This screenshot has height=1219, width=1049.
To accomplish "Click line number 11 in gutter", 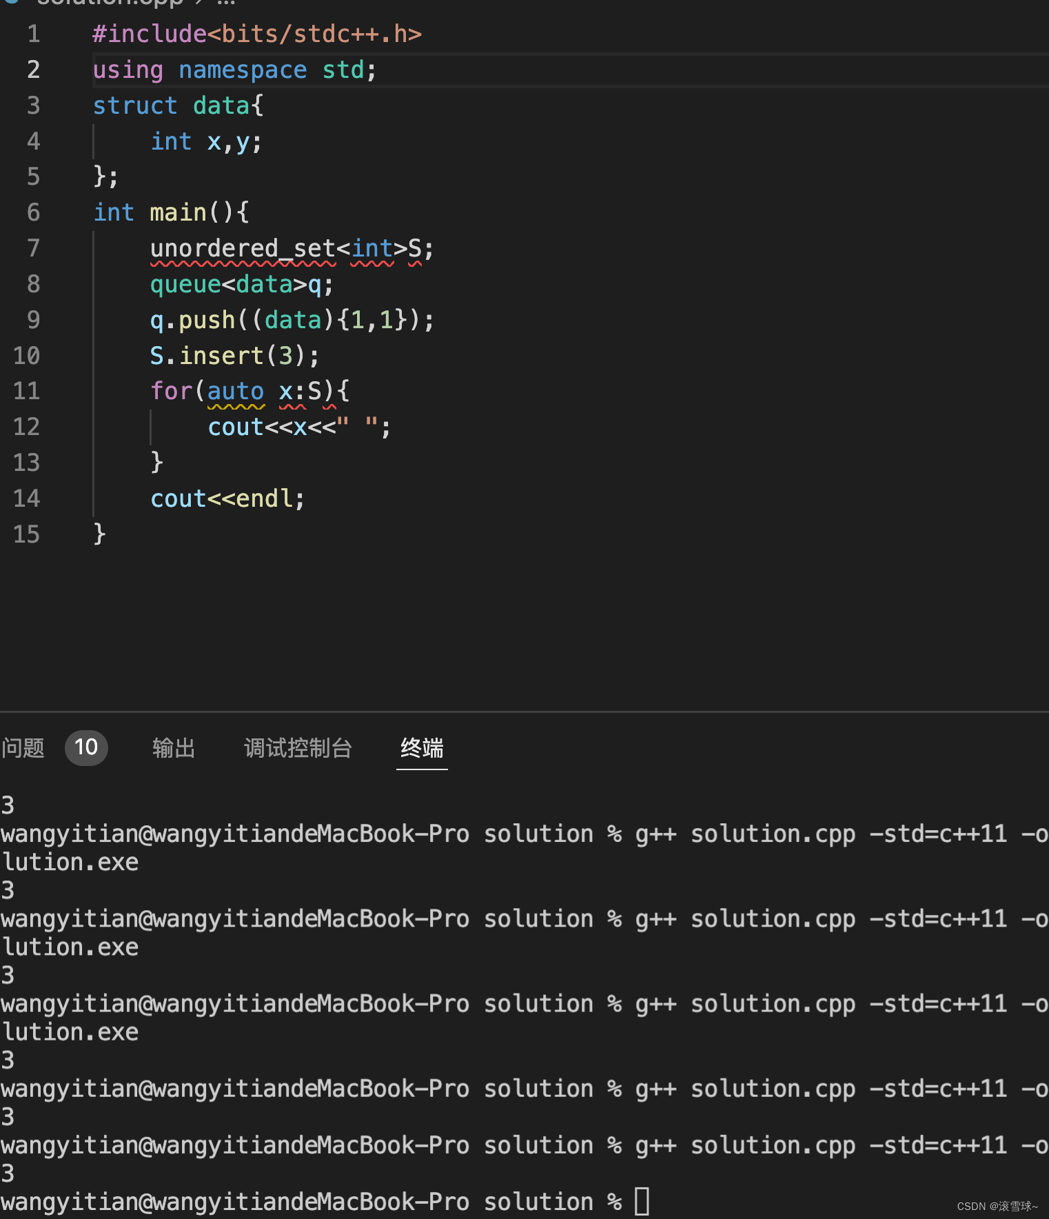I will click(x=27, y=391).
